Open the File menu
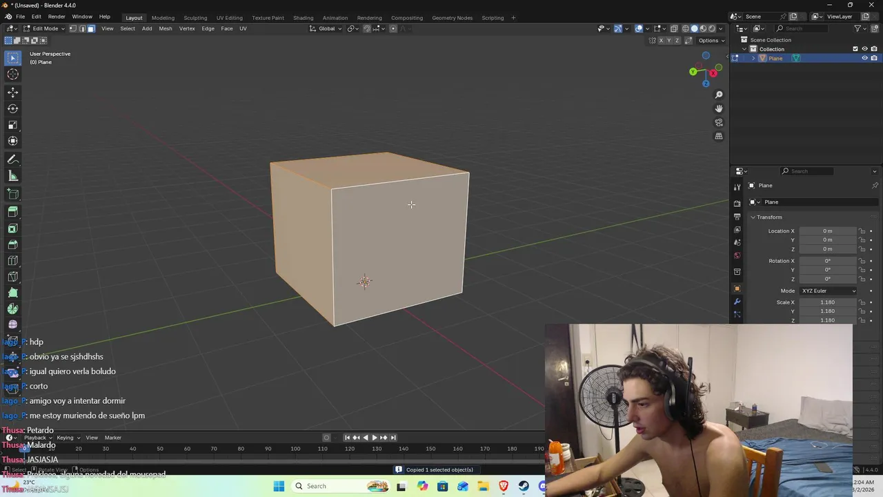This screenshot has height=497, width=883. 21,17
